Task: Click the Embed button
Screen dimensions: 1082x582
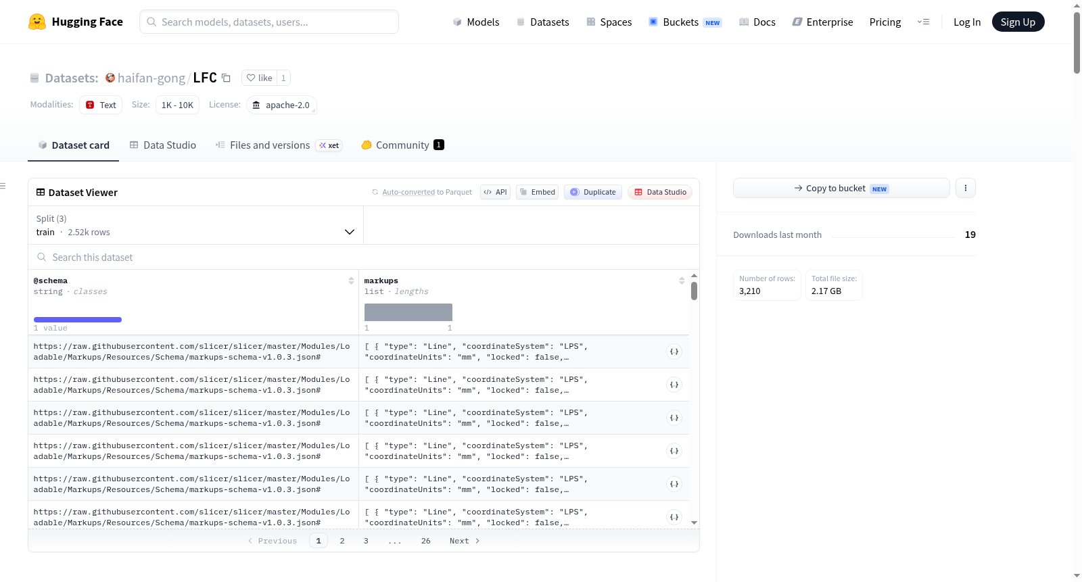Action: tap(537, 192)
